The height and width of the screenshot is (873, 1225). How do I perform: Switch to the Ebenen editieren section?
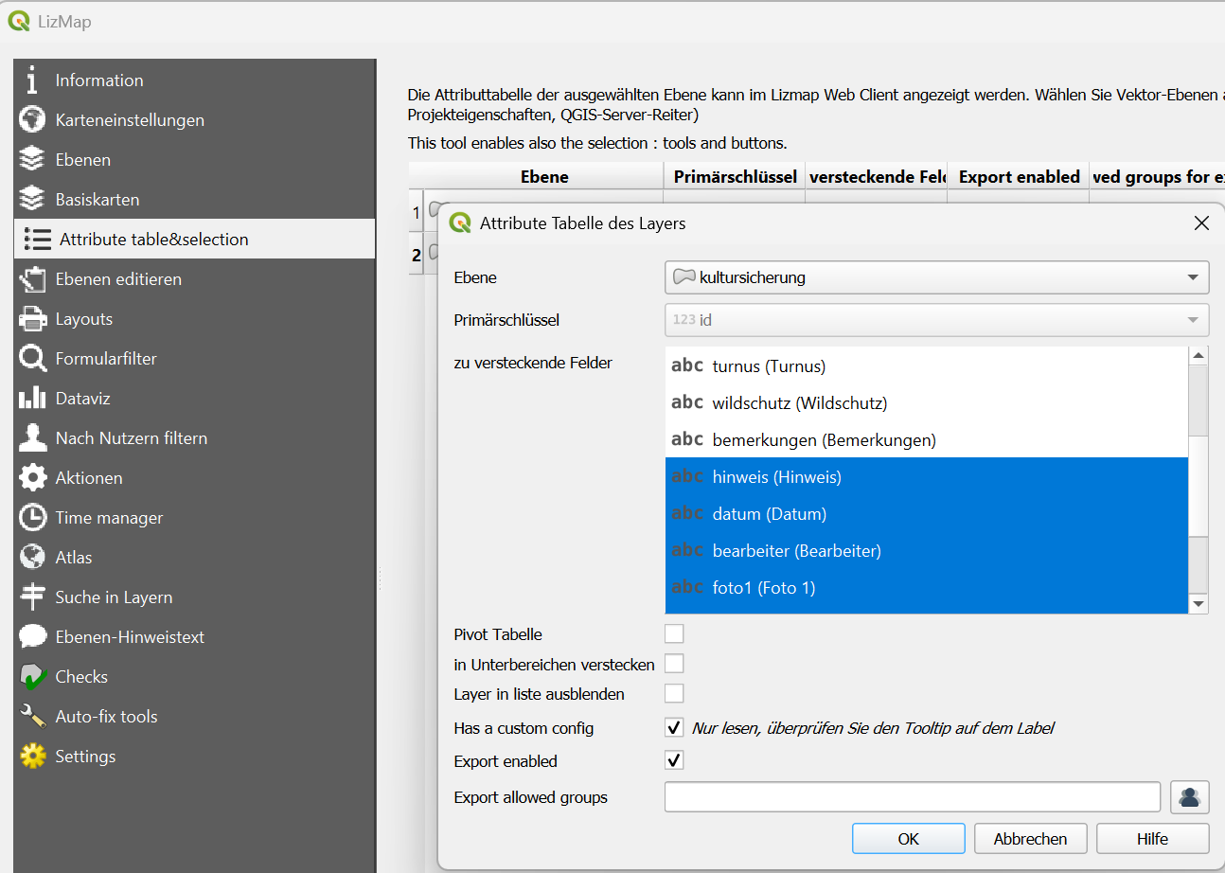point(118,279)
